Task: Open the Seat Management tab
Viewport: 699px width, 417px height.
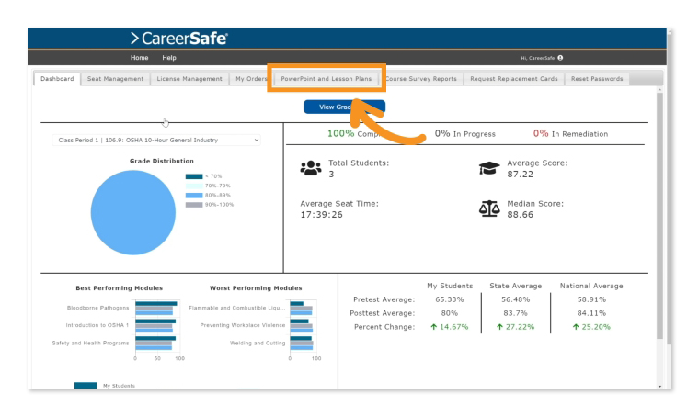Action: tap(115, 79)
